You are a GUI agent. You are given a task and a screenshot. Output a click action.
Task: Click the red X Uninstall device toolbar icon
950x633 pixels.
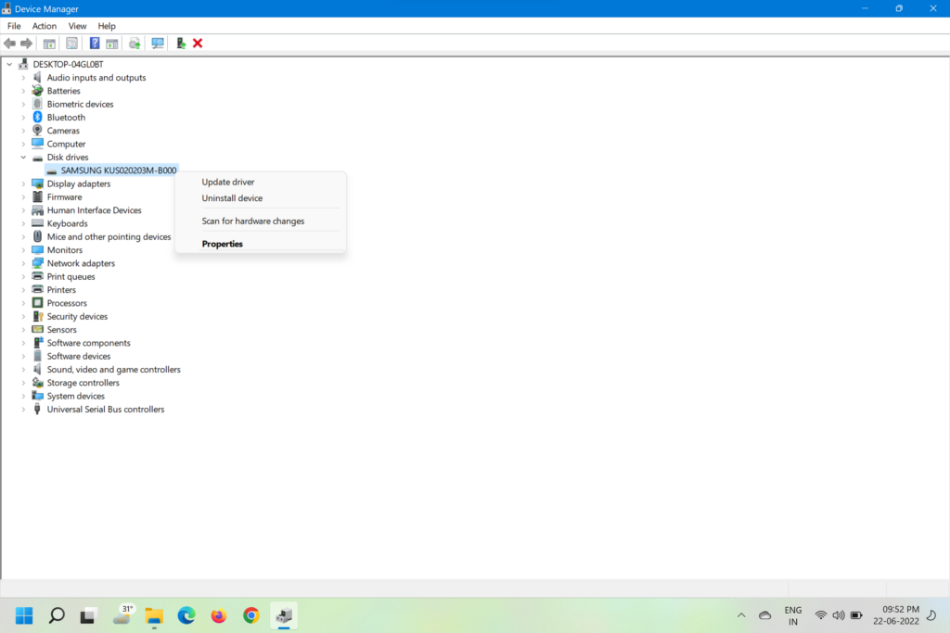pos(198,44)
